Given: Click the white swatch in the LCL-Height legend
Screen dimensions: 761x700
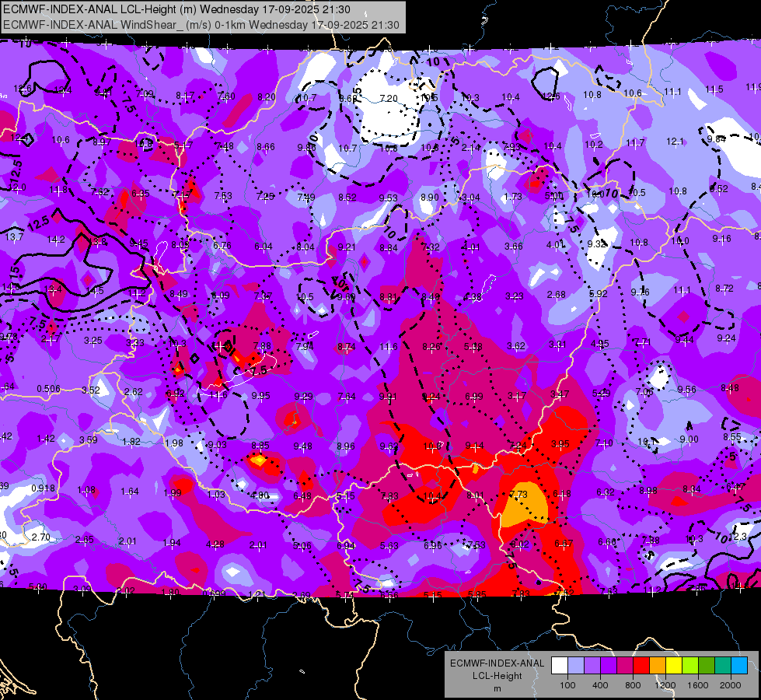Looking at the screenshot, I should point(560,666).
